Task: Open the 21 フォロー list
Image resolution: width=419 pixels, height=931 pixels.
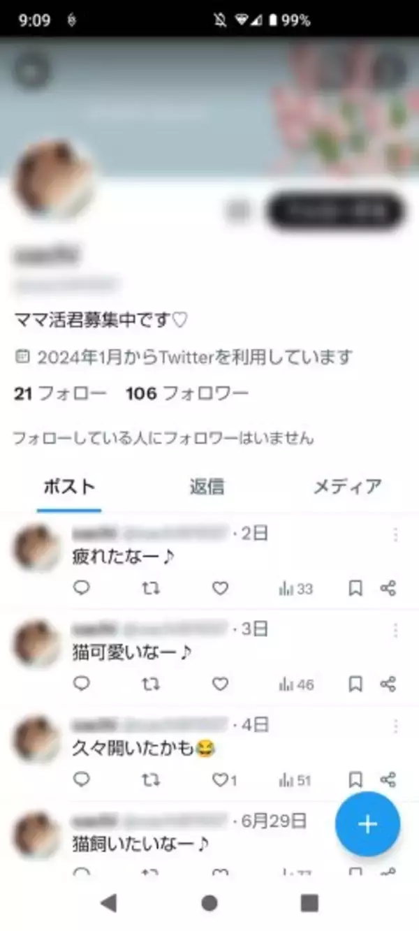Action: [60, 394]
